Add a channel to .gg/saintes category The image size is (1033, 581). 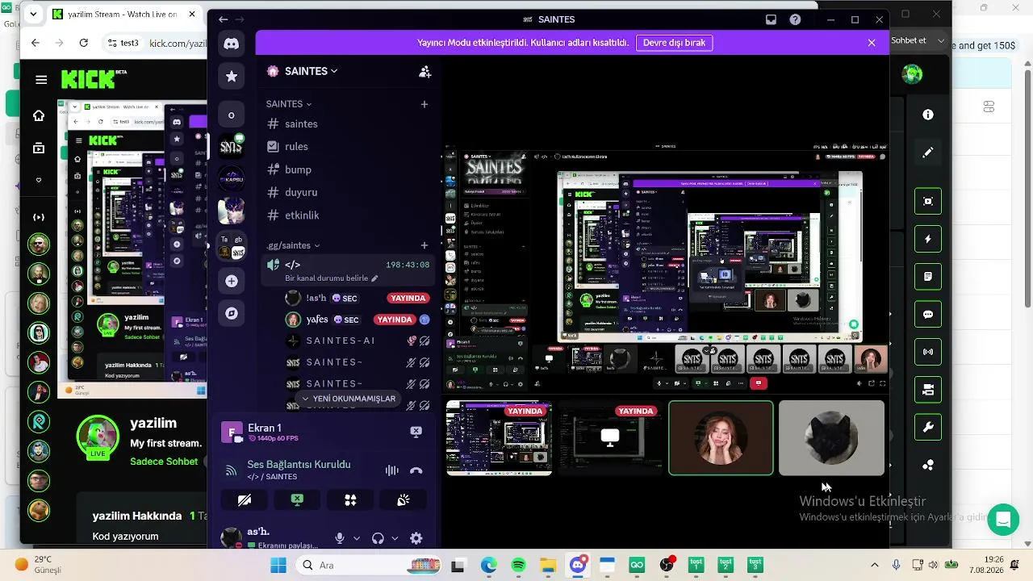pos(424,245)
